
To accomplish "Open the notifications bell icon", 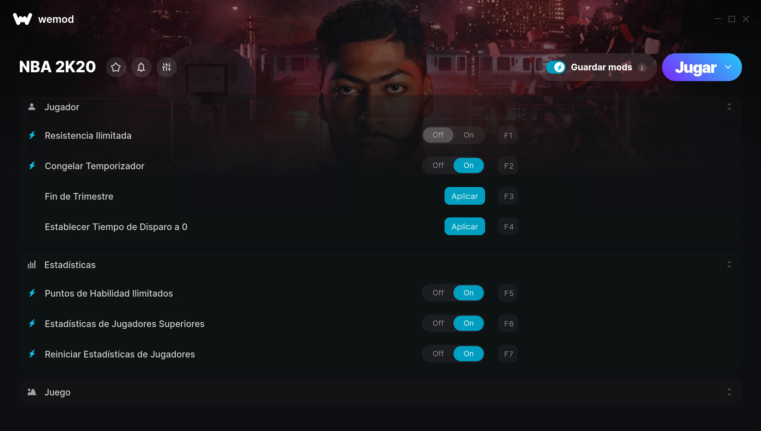I will (141, 67).
